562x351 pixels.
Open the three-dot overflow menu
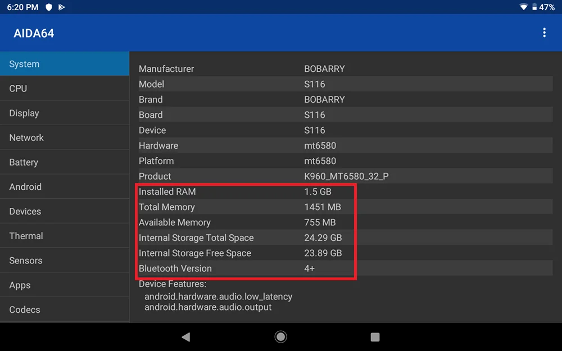[x=544, y=33]
